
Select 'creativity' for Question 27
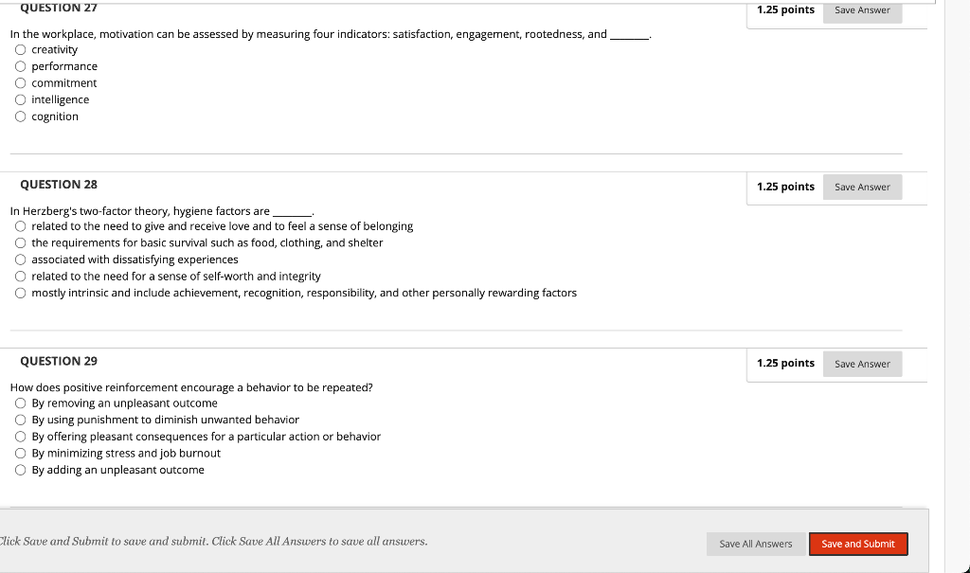(20, 49)
